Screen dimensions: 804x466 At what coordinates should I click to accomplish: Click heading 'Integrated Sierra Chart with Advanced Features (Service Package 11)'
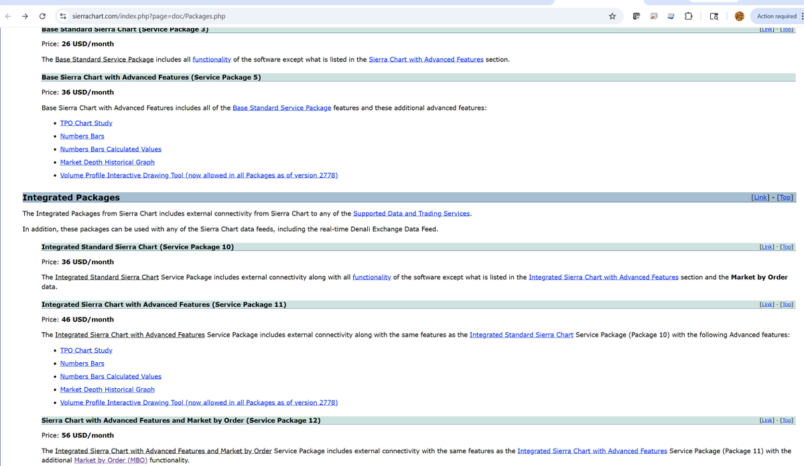pyautogui.click(x=164, y=305)
